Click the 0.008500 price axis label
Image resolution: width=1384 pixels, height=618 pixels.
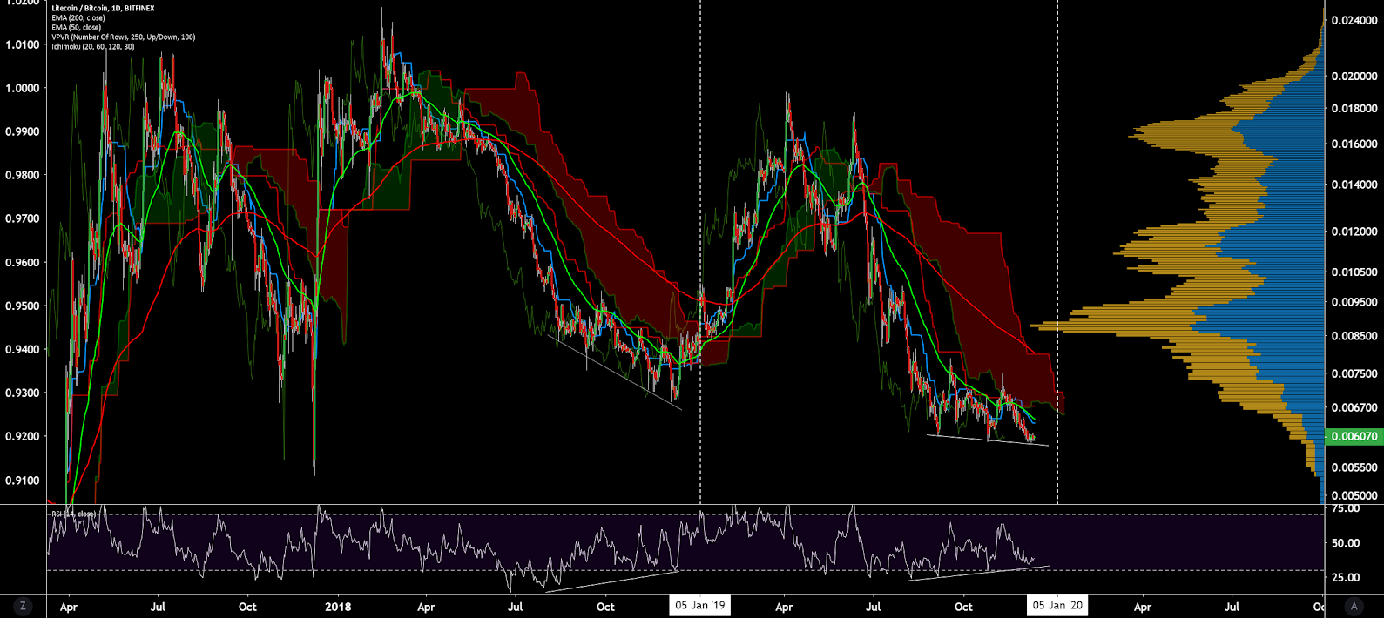tap(1354, 336)
